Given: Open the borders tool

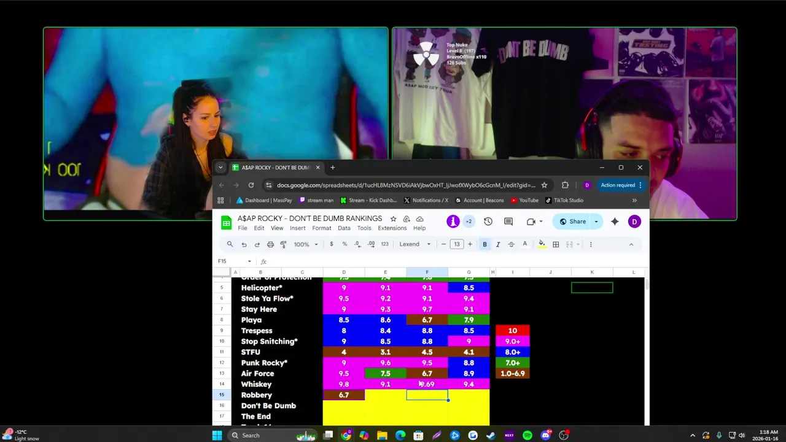Looking at the screenshot, I should (556, 244).
